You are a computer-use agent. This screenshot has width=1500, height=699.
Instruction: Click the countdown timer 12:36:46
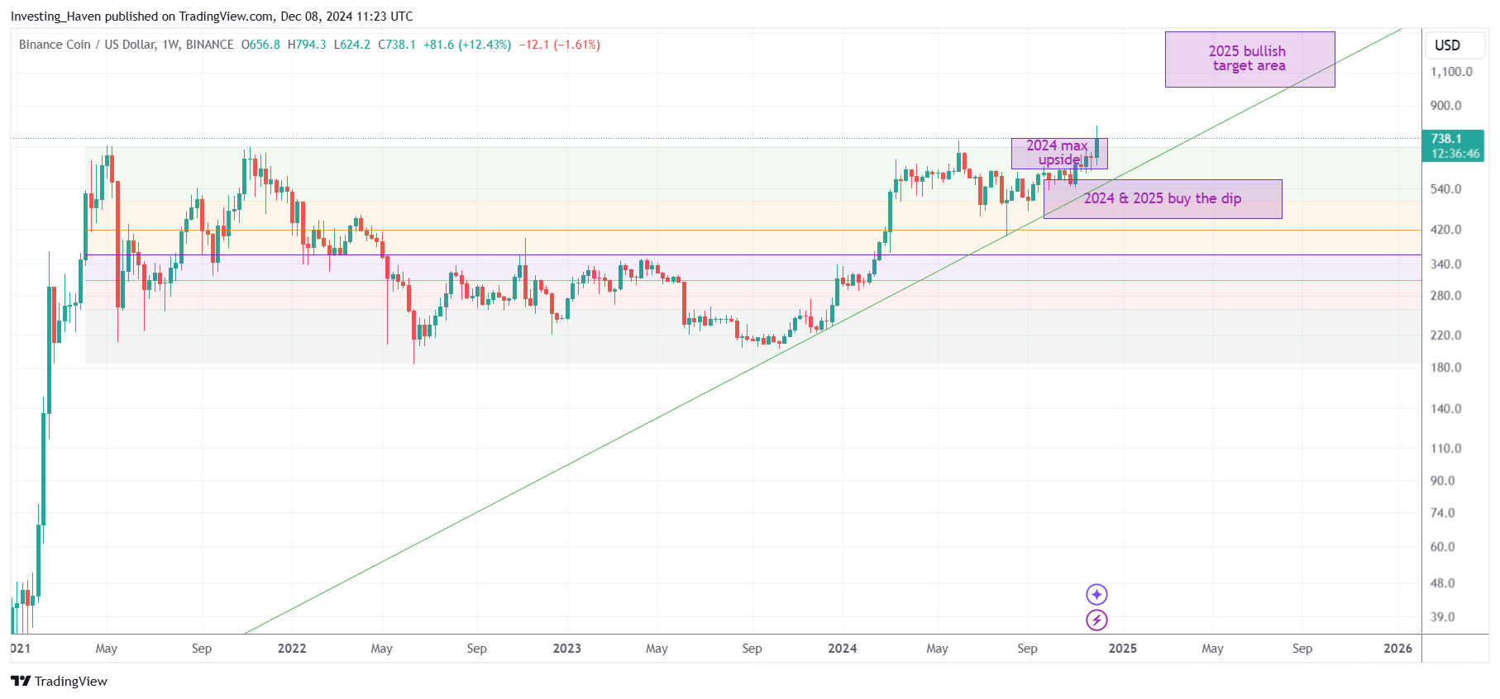(1455, 154)
